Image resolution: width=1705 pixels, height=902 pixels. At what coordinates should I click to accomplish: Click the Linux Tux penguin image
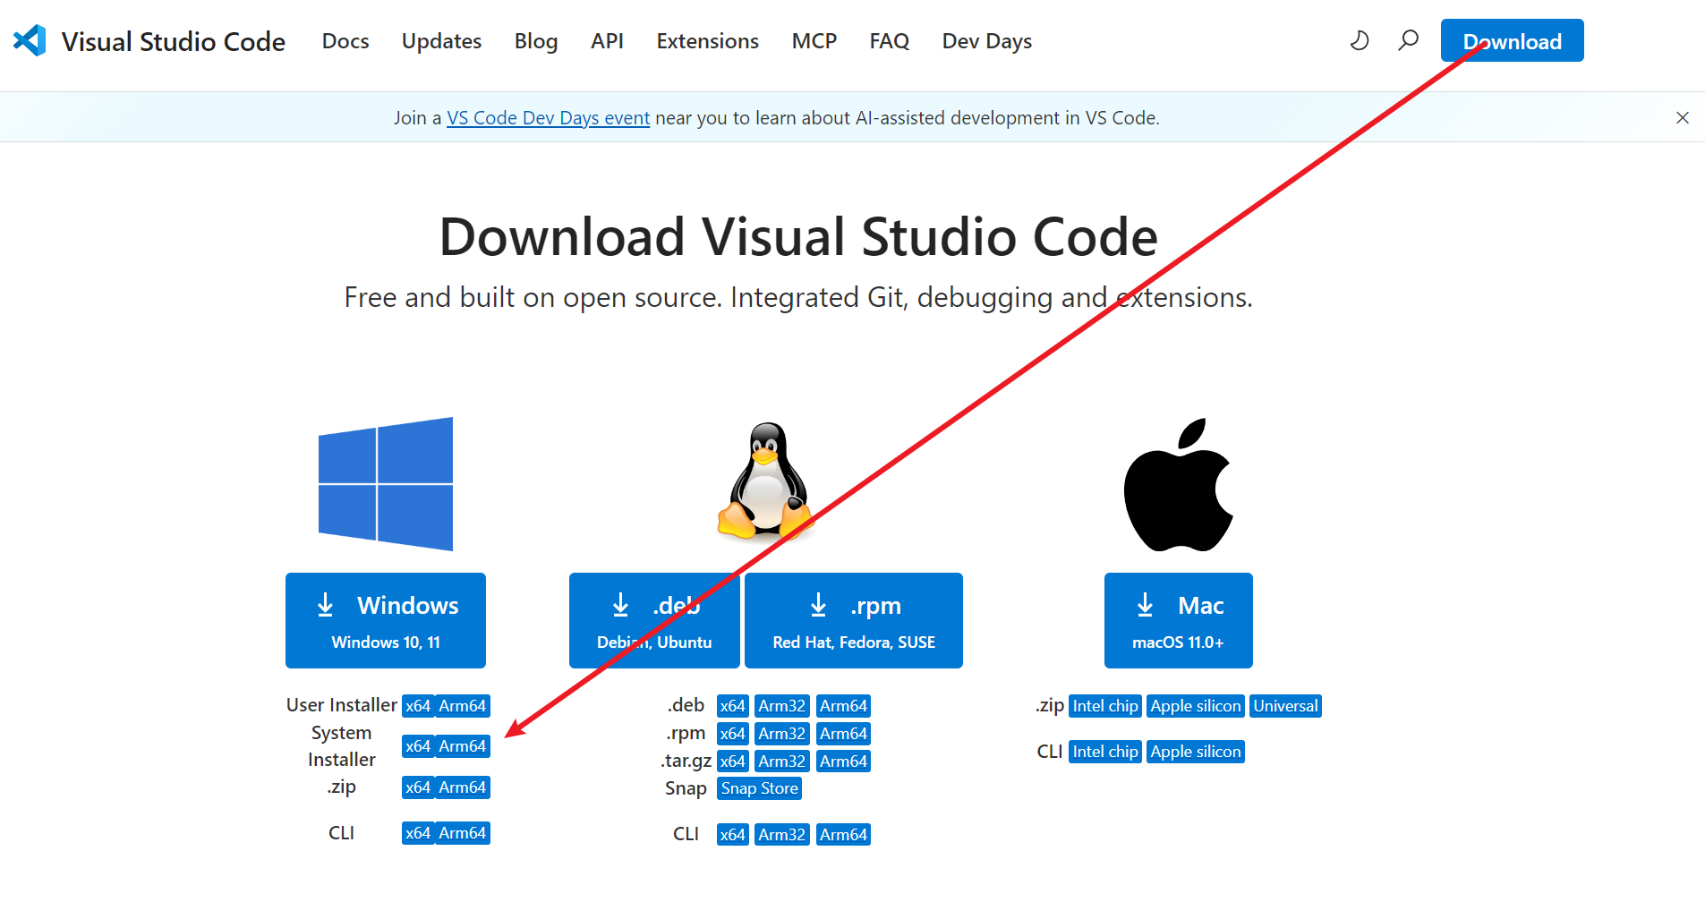click(x=766, y=481)
